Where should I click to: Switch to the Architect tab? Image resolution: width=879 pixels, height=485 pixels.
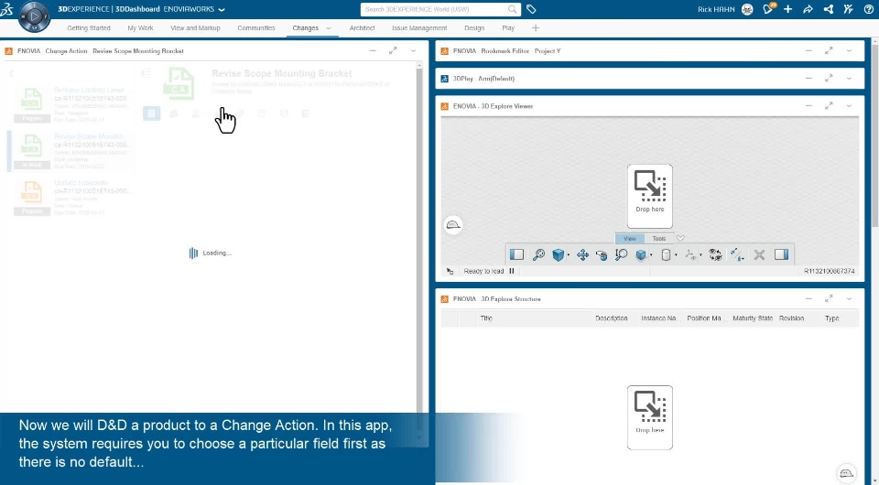[x=363, y=28]
